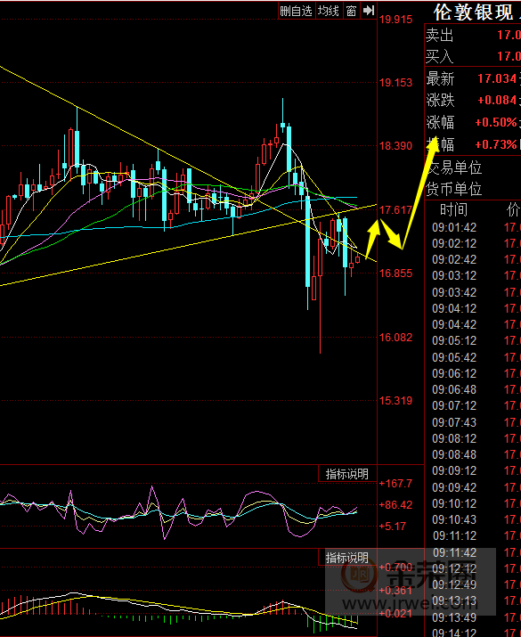Click the latest red candlestick
The height and width of the screenshot is (637, 521).
click(357, 260)
